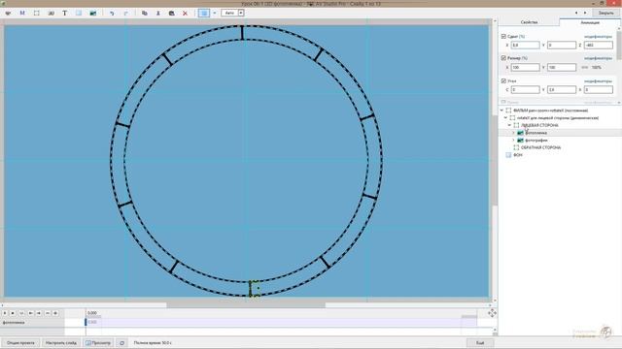
Task: Click the Просмотр preview button
Action: tap(98, 342)
